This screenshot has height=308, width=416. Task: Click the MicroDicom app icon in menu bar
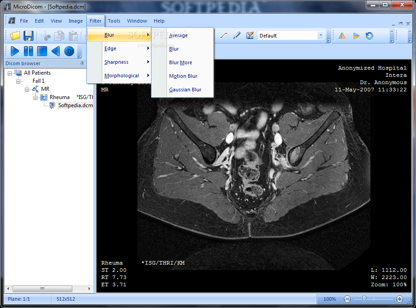point(12,21)
